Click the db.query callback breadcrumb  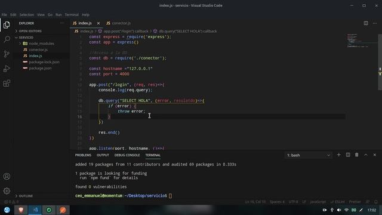tap(185, 31)
